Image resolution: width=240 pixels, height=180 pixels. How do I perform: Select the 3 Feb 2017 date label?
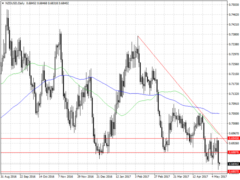pyautogui.click(x=142, y=177)
